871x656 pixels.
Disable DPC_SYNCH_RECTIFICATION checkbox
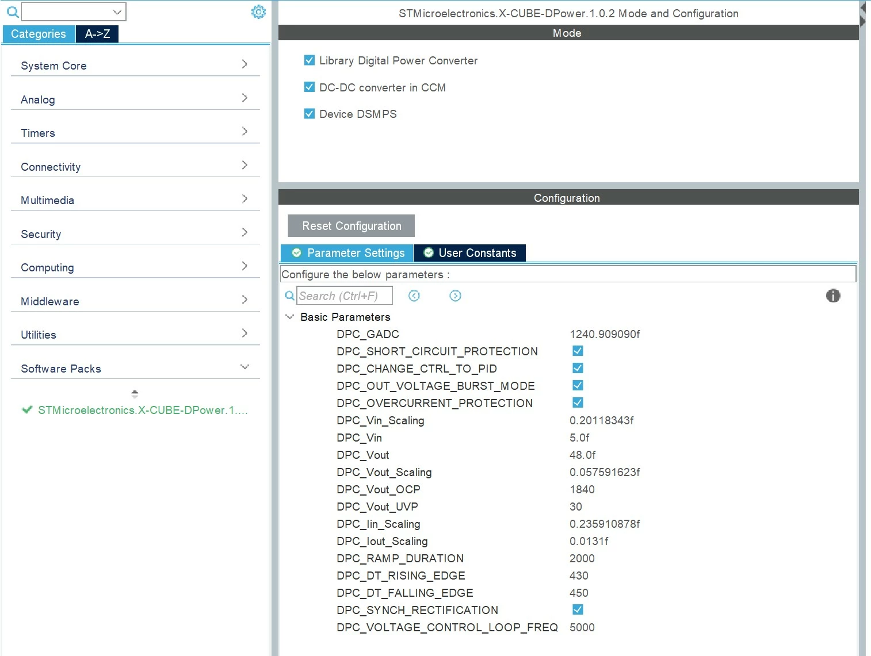(578, 609)
